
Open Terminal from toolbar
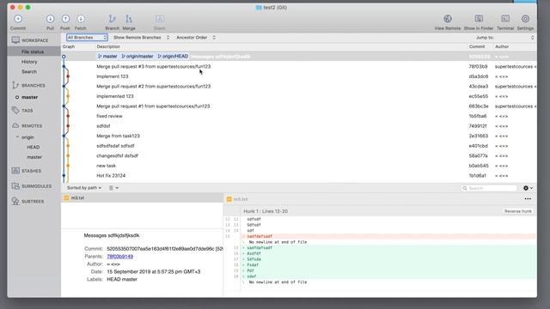tap(505, 19)
